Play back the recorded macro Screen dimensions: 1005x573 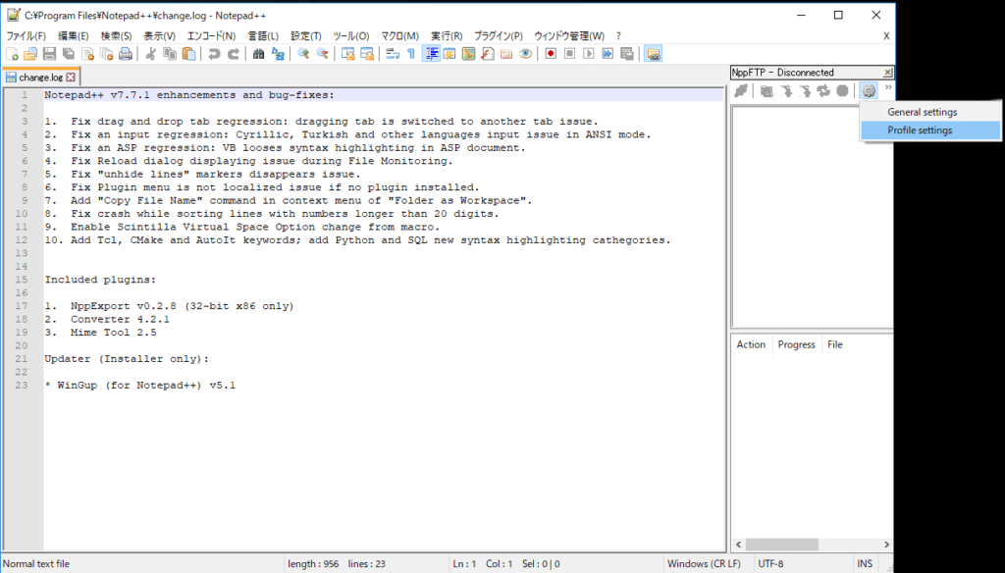click(589, 54)
